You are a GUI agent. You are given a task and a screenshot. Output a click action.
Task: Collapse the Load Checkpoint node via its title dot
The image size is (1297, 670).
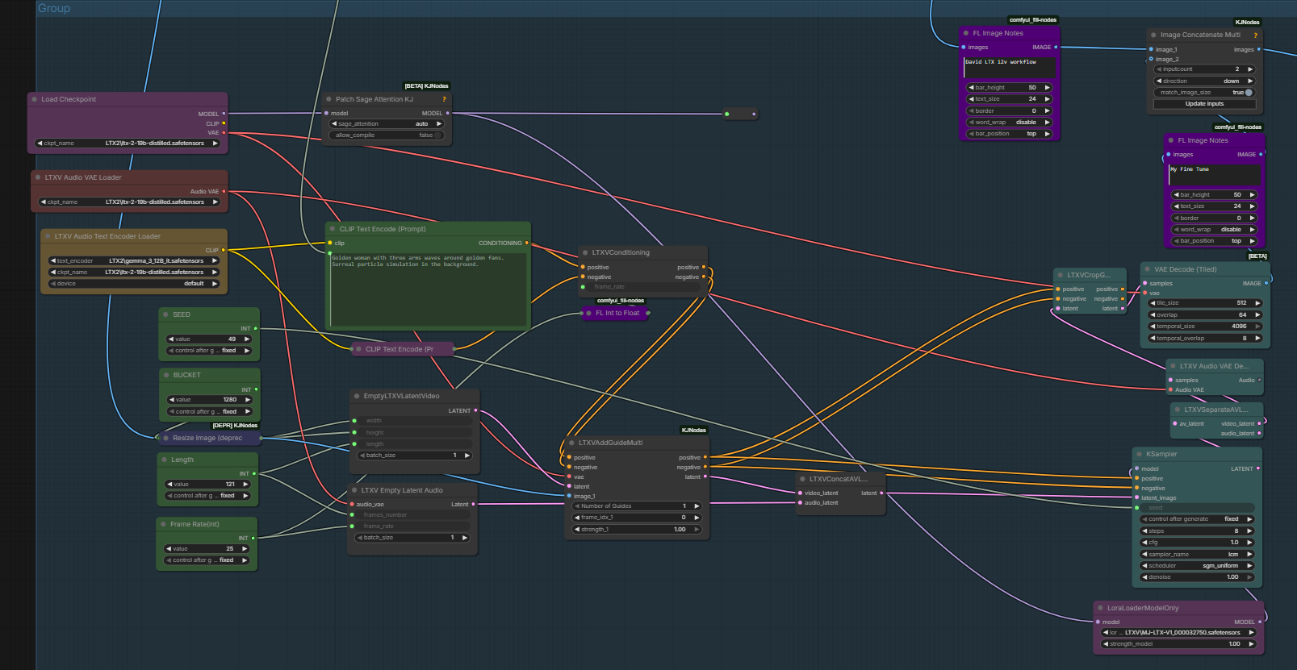point(34,99)
